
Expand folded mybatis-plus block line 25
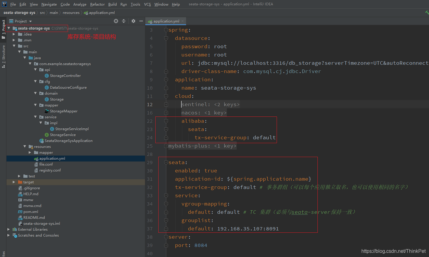tap(166, 146)
